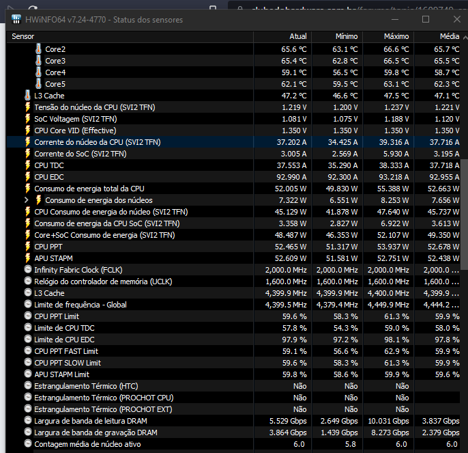
Task: Click the 4,449.9 MHz maximum frequency limit value
Action: pos(388,305)
